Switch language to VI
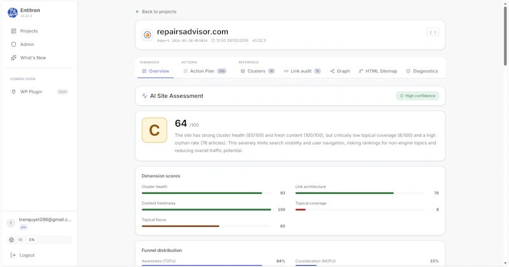Viewport: 509px width, 267px height. click(20, 240)
